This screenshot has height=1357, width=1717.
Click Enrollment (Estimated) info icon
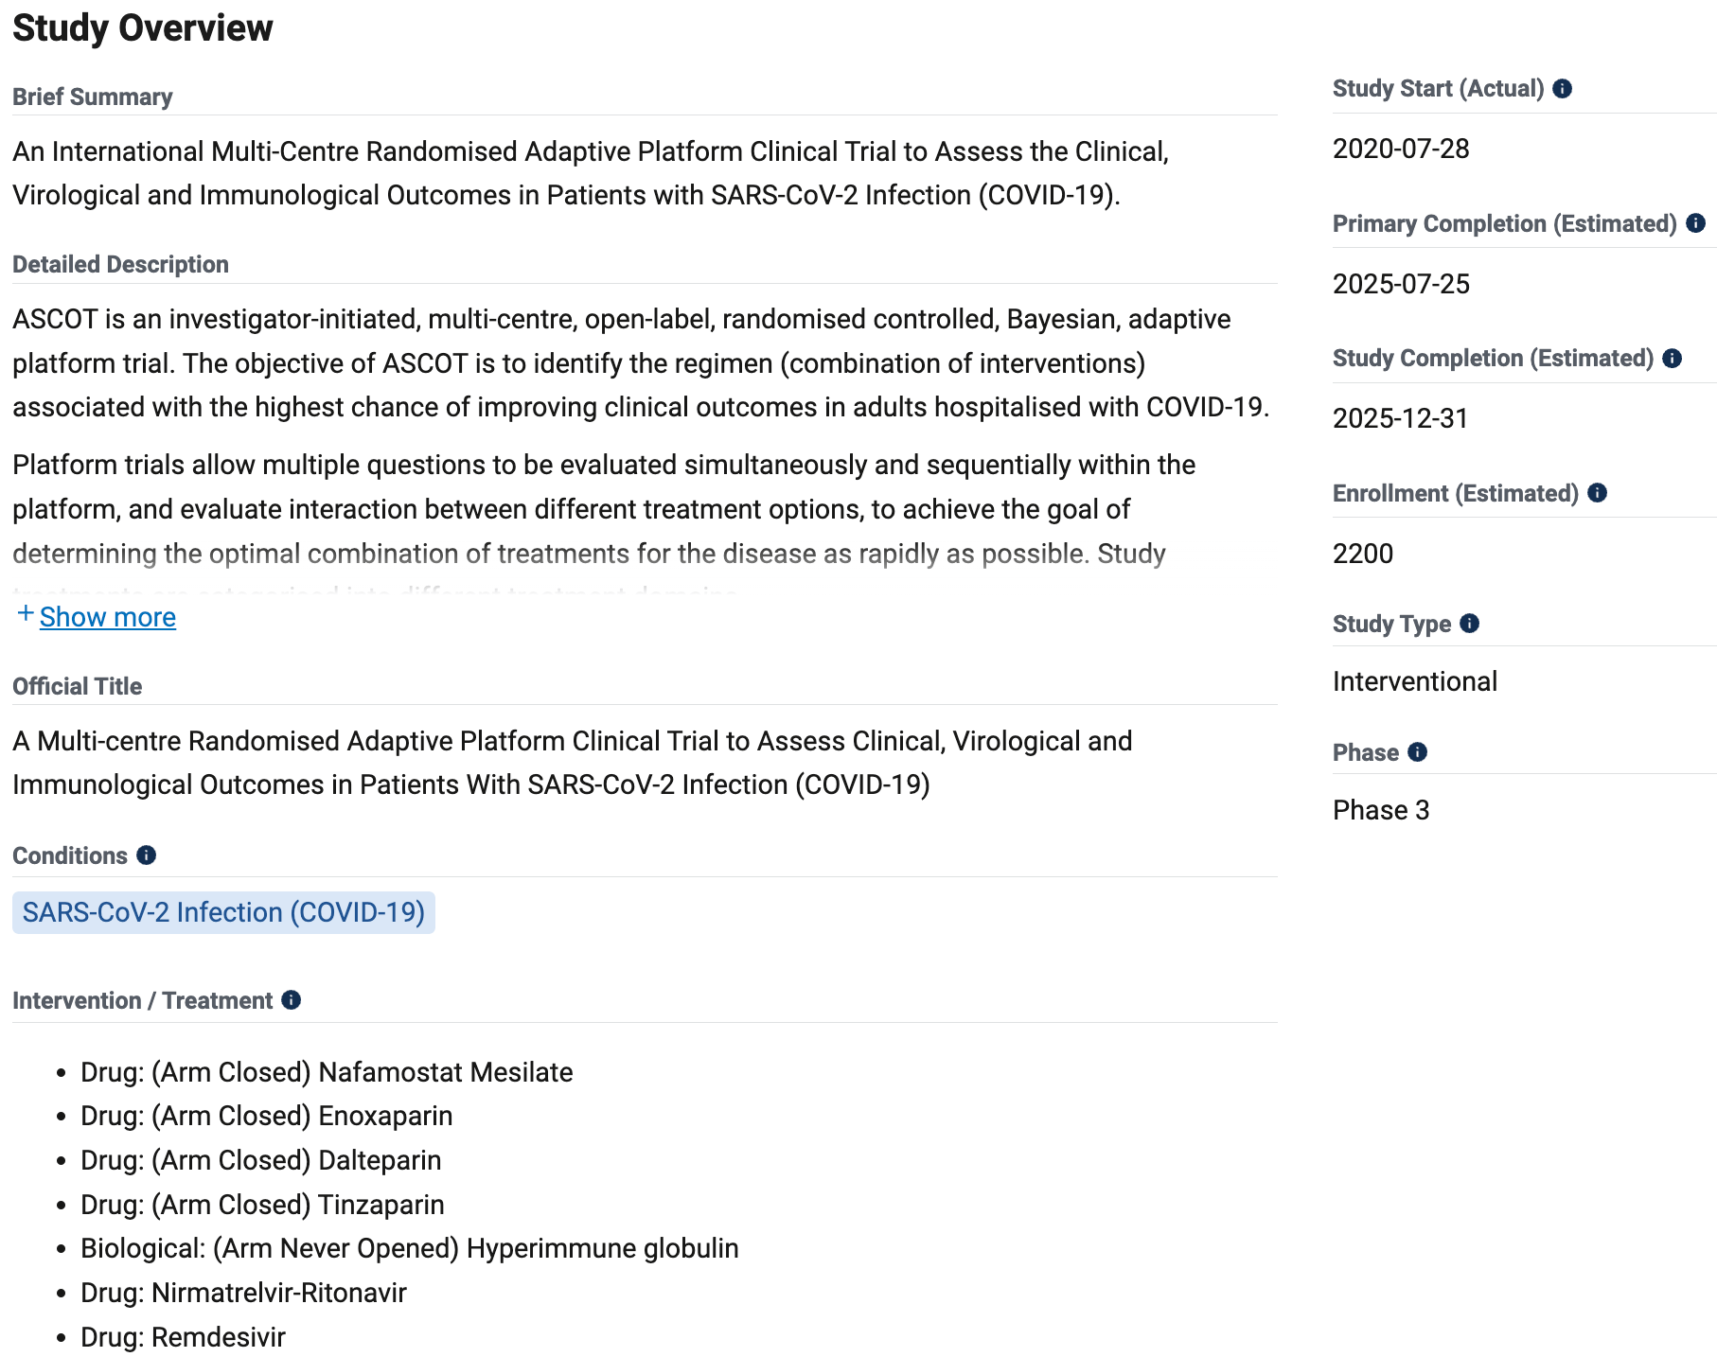pyautogui.click(x=1597, y=493)
